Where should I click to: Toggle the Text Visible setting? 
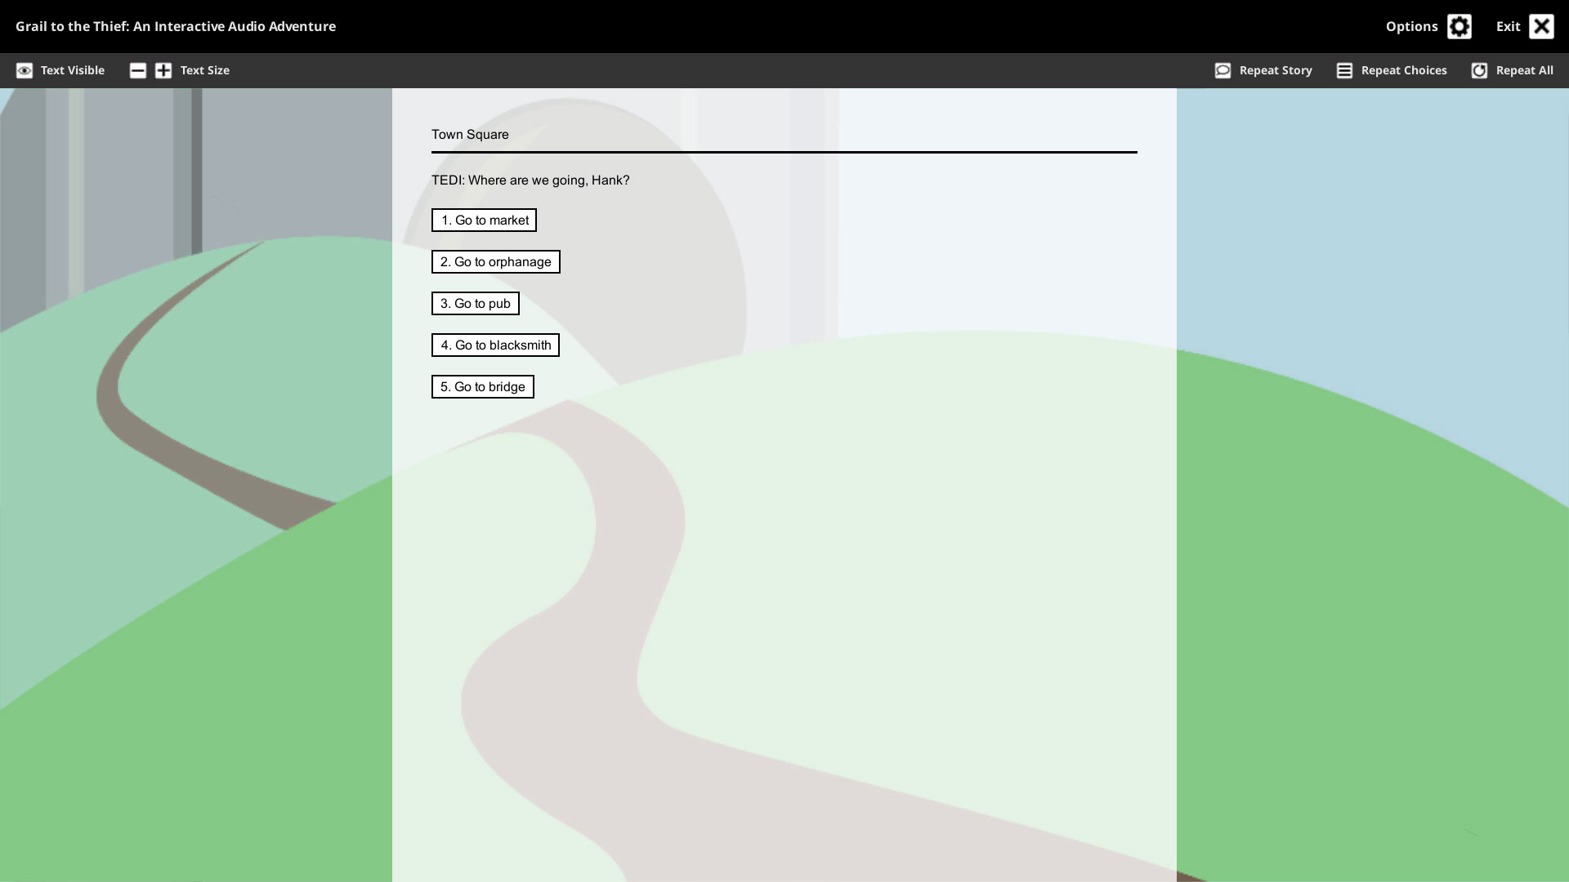72,70
